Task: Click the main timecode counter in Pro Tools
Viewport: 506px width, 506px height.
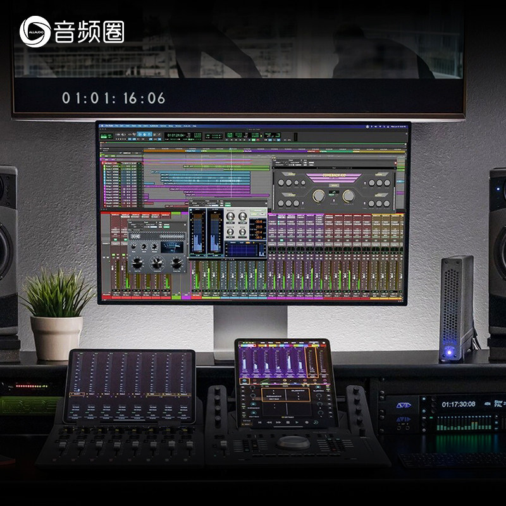Action: [175, 135]
